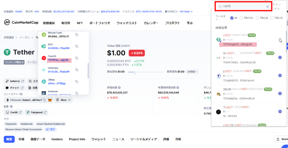The height and width of the screenshot is (148, 288).
Task: Open the NFT menu item
Action: (80, 23)
